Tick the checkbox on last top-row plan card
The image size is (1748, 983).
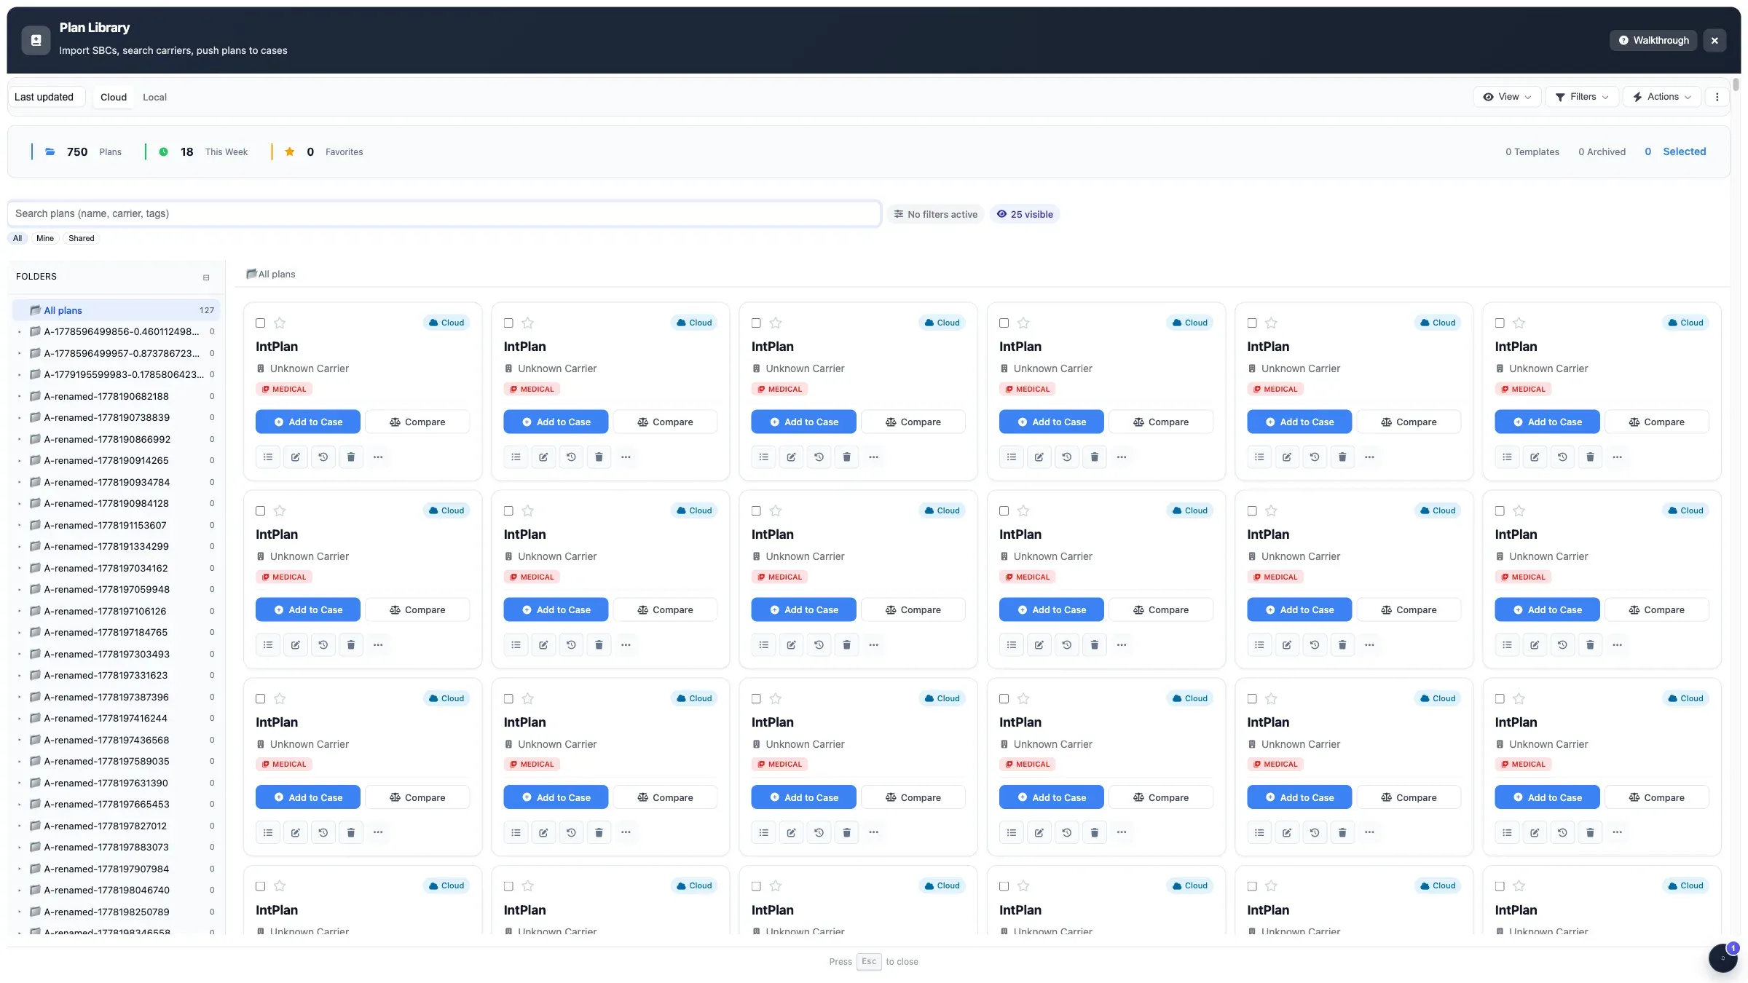click(x=1500, y=323)
